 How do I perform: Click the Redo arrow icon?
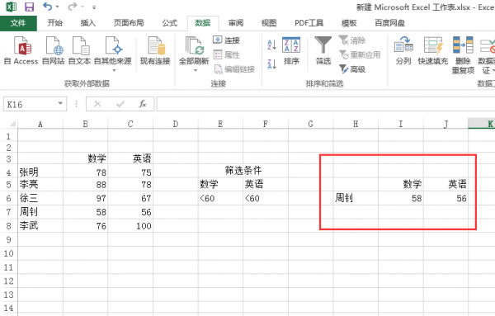coord(73,7)
